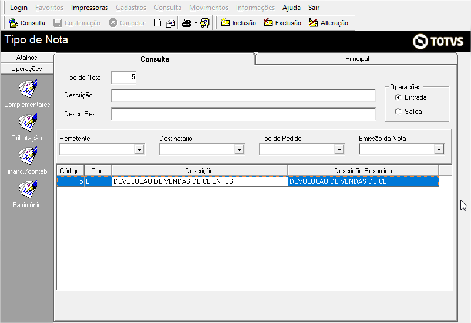Screen dimensions: 471x323
Task: Open the Financ./contábil operation icon
Action: click(x=28, y=156)
